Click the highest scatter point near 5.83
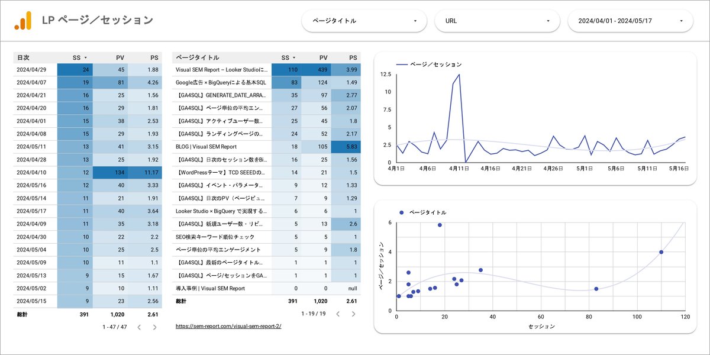 pos(440,225)
